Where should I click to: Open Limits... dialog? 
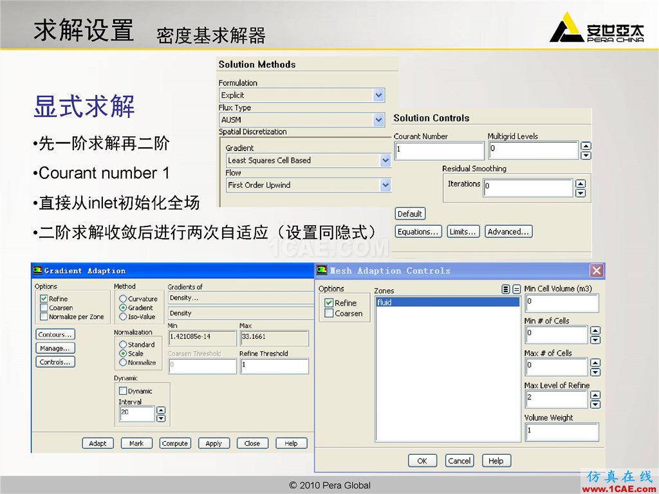point(463,232)
